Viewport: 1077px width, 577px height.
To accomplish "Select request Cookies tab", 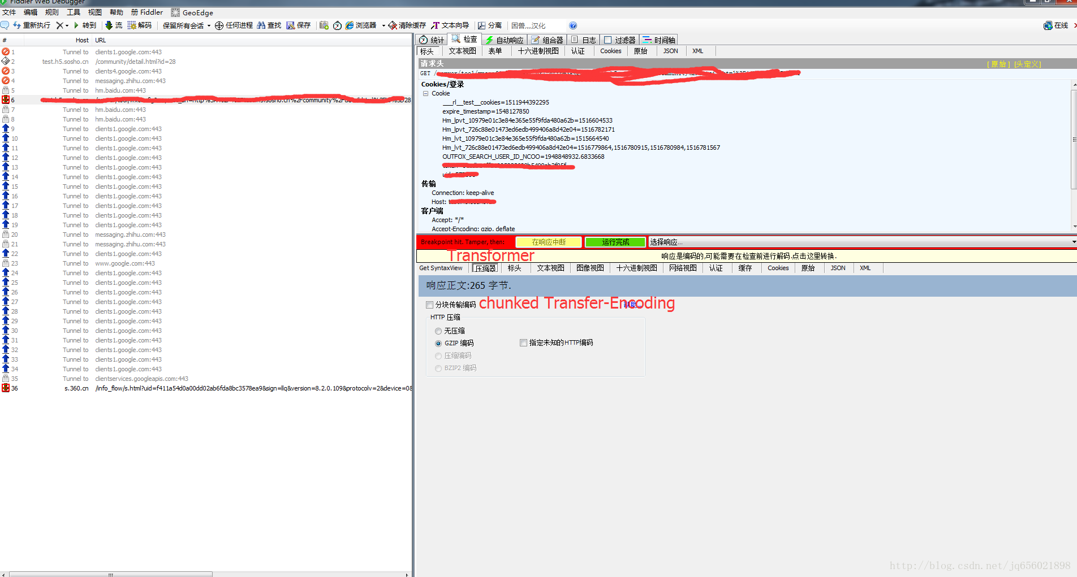I will tap(610, 51).
